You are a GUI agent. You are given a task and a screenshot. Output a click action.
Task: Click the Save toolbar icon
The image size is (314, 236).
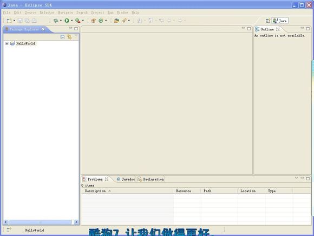[x=20, y=21]
